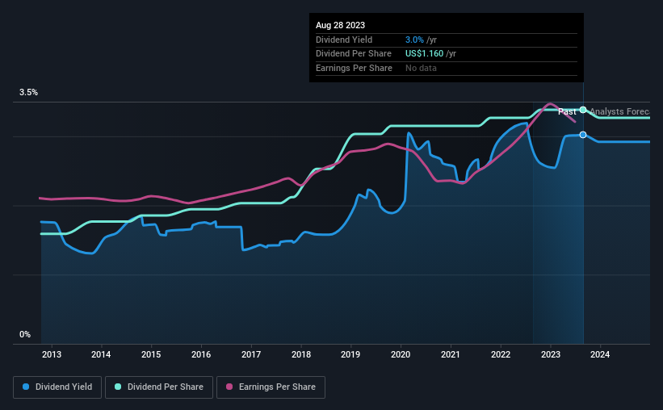This screenshot has width=663, height=410.
Task: Click the 2015 x-axis label
Action: coord(151,354)
